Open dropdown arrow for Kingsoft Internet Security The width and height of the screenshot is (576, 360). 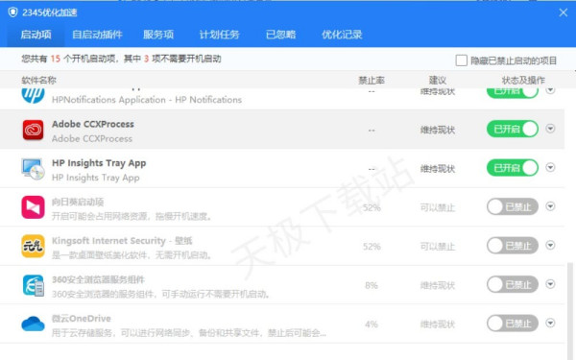coord(550,245)
